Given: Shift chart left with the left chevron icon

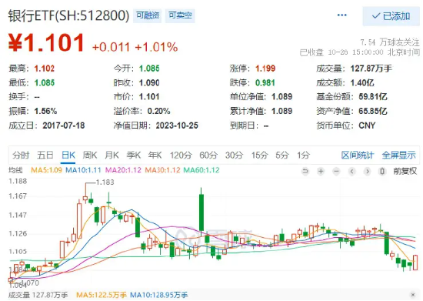Looking at the screenshot, I should pos(351,171).
